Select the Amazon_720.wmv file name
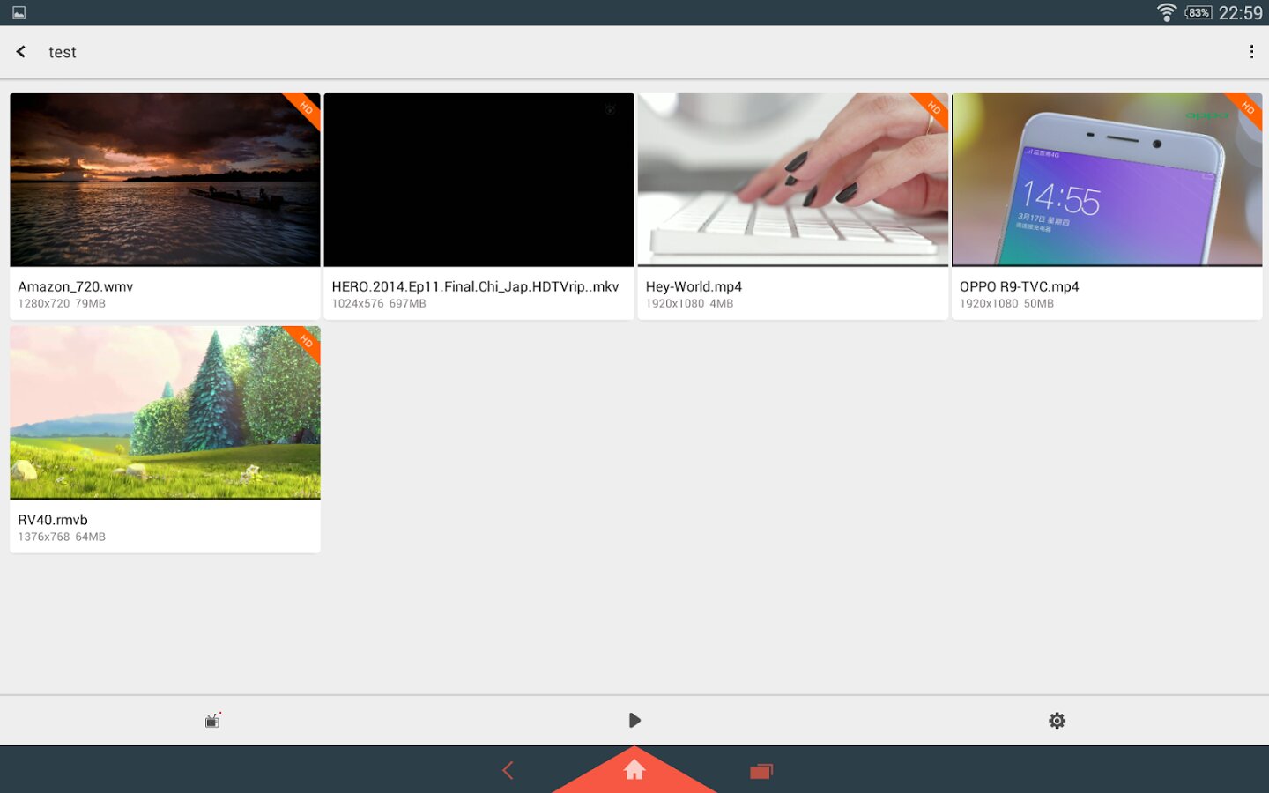This screenshot has height=793, width=1269. click(x=76, y=286)
